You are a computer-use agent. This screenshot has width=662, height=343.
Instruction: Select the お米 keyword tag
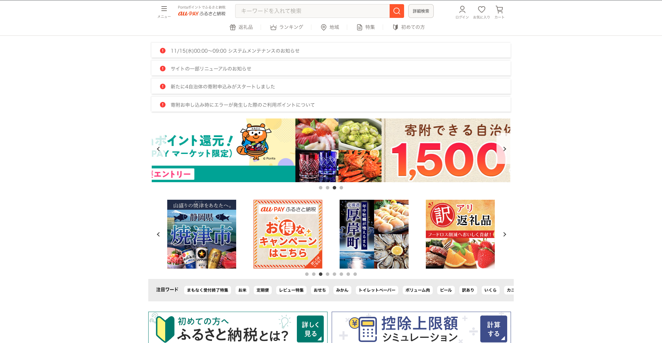pyautogui.click(x=242, y=290)
